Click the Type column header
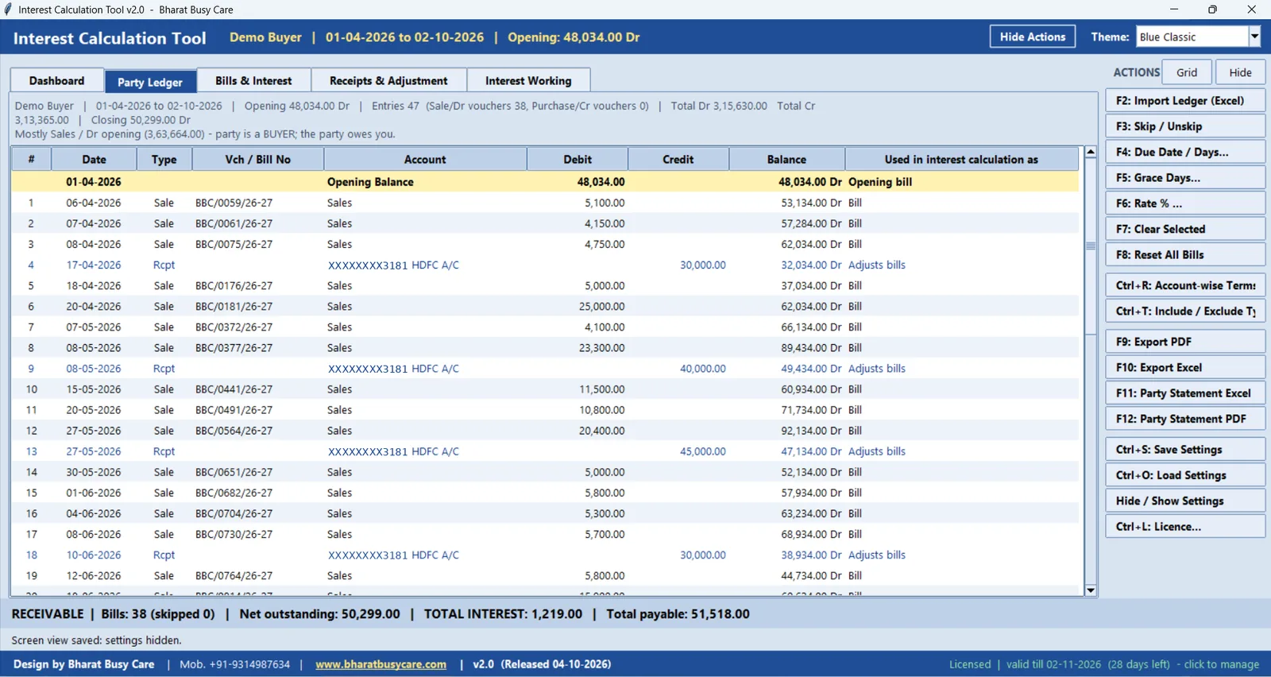The width and height of the screenshot is (1271, 677). [x=164, y=159]
